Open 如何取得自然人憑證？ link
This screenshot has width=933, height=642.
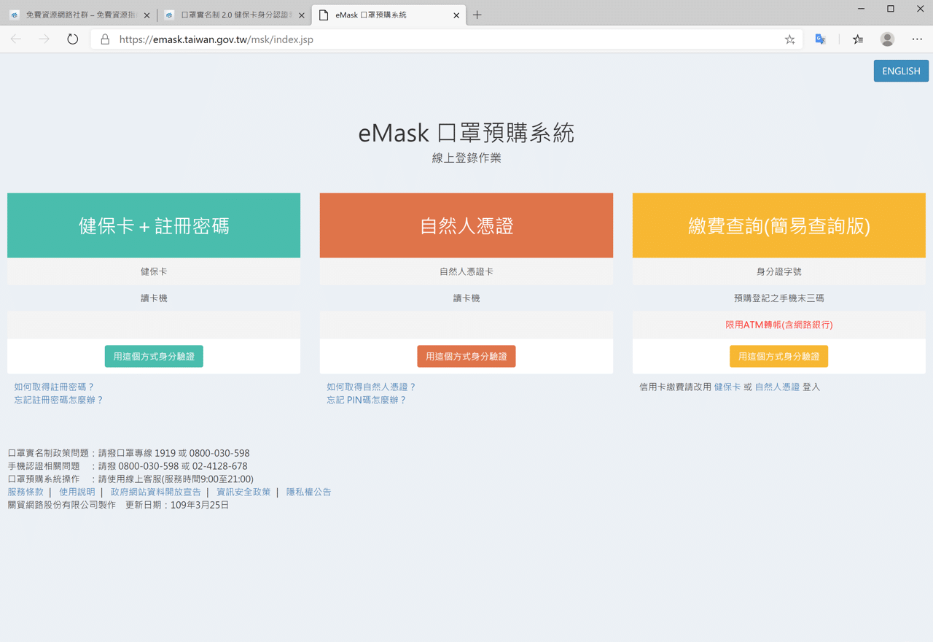[x=372, y=387]
